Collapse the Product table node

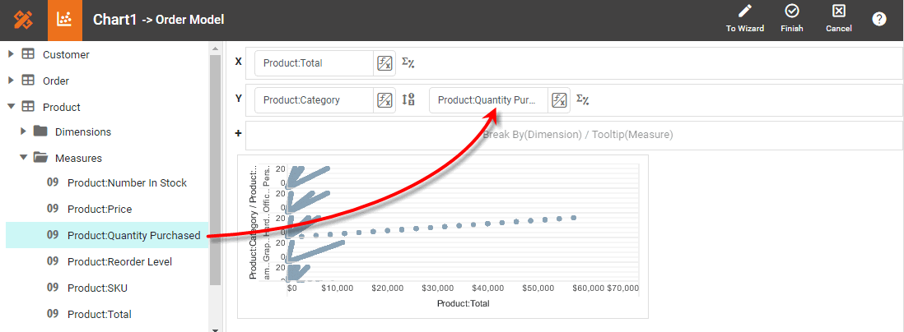[x=11, y=108]
